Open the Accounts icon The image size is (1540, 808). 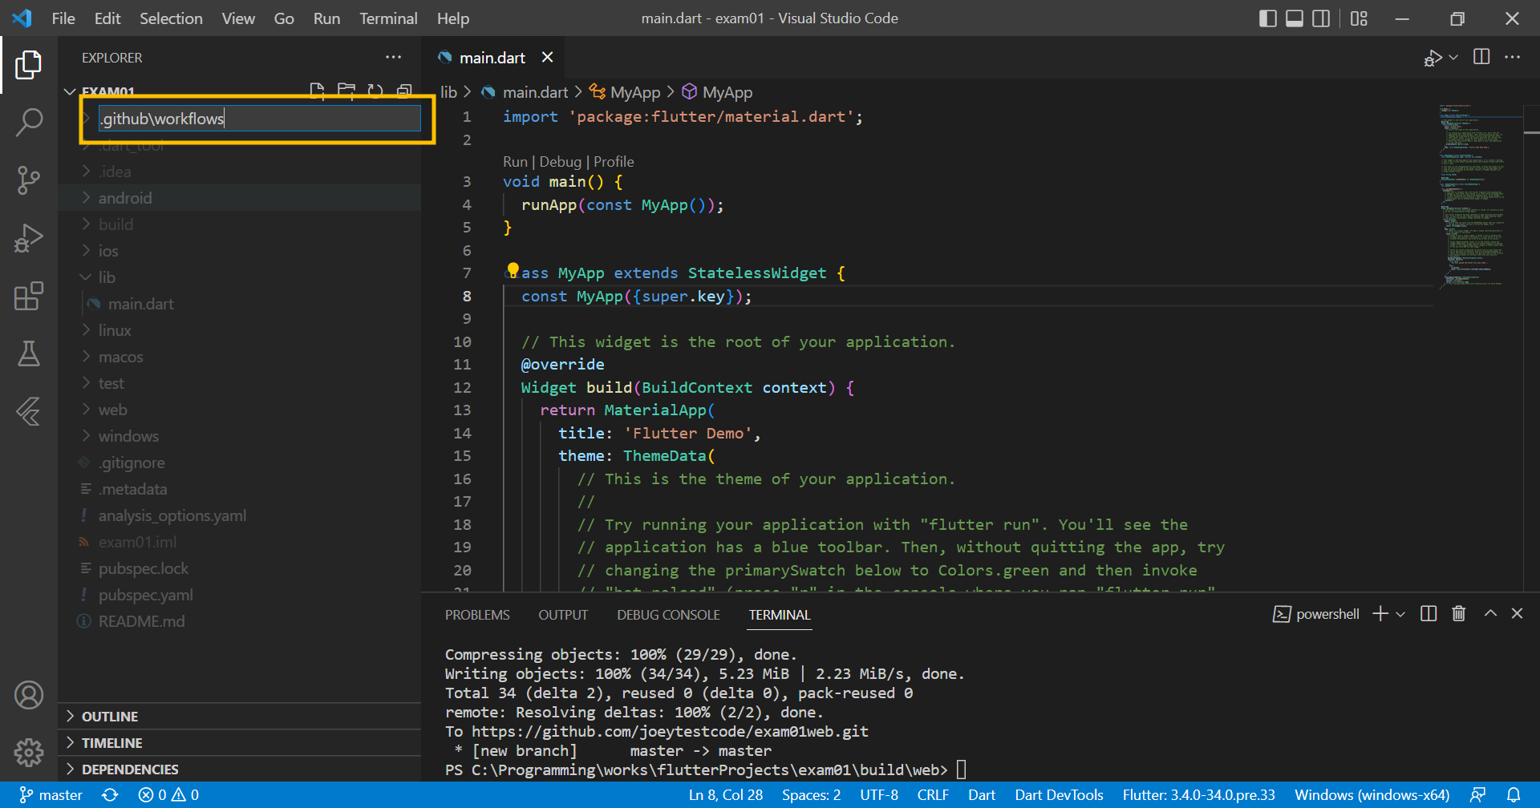(x=29, y=695)
